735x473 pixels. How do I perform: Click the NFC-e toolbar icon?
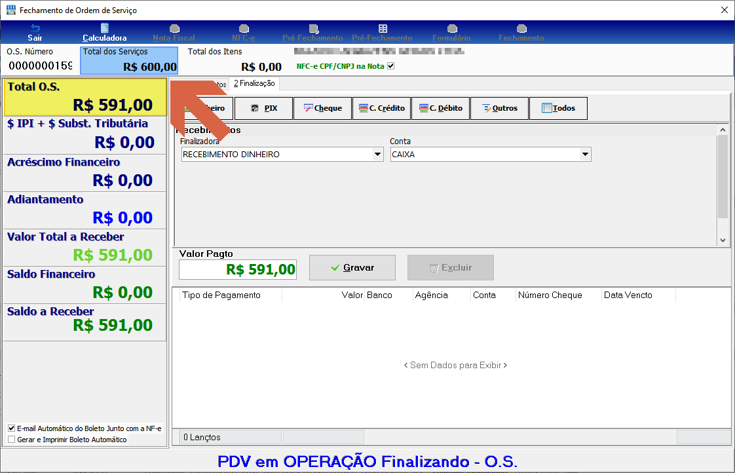pos(244,29)
